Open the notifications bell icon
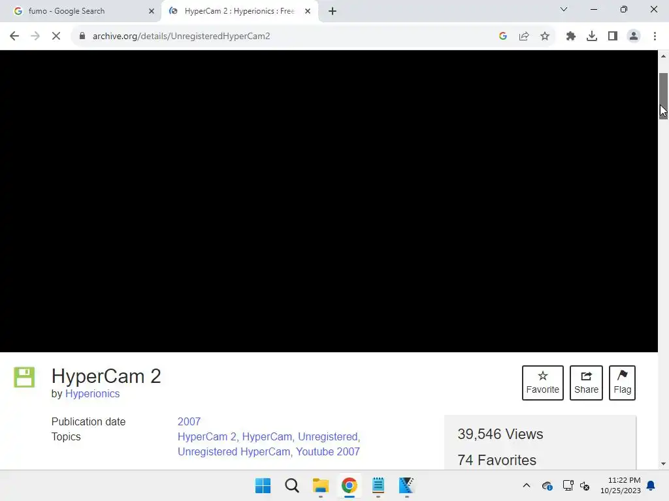The height and width of the screenshot is (501, 669). click(x=651, y=485)
